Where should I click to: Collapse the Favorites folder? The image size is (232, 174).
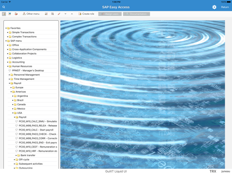[x=6, y=28]
